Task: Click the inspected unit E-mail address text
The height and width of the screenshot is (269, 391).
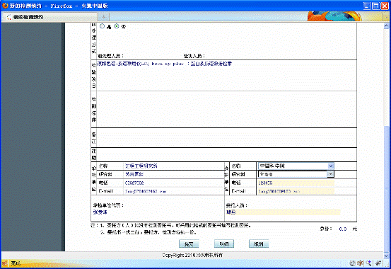Action: (146, 192)
